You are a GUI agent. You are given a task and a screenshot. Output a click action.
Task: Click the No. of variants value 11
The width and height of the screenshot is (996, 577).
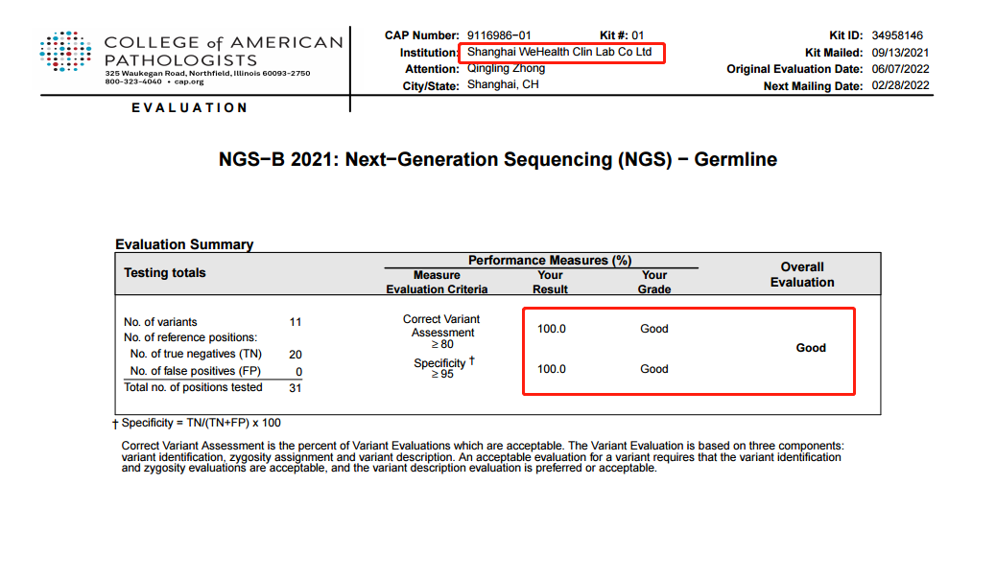point(296,322)
